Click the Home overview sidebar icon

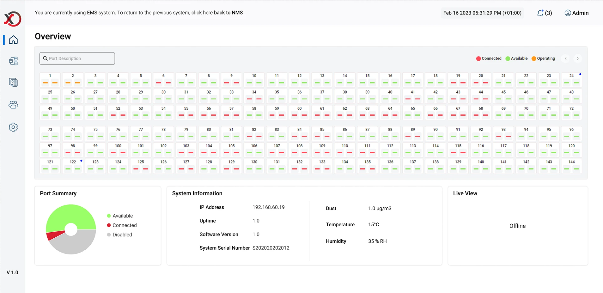[x=13, y=40]
